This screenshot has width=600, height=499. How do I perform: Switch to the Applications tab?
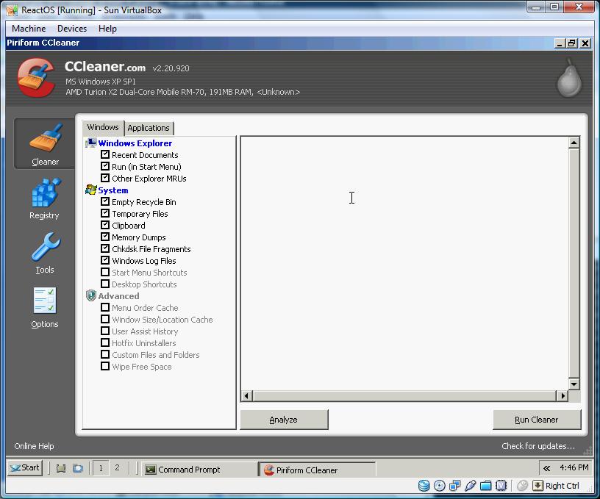click(x=149, y=128)
